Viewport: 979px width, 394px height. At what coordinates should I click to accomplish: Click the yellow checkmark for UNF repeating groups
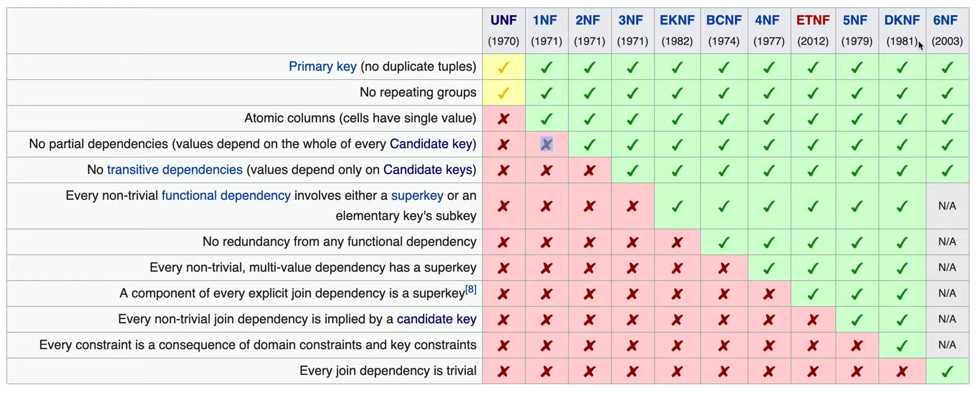click(503, 93)
